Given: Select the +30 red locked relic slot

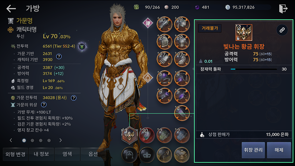Looking at the screenshot, I should tap(147, 135).
